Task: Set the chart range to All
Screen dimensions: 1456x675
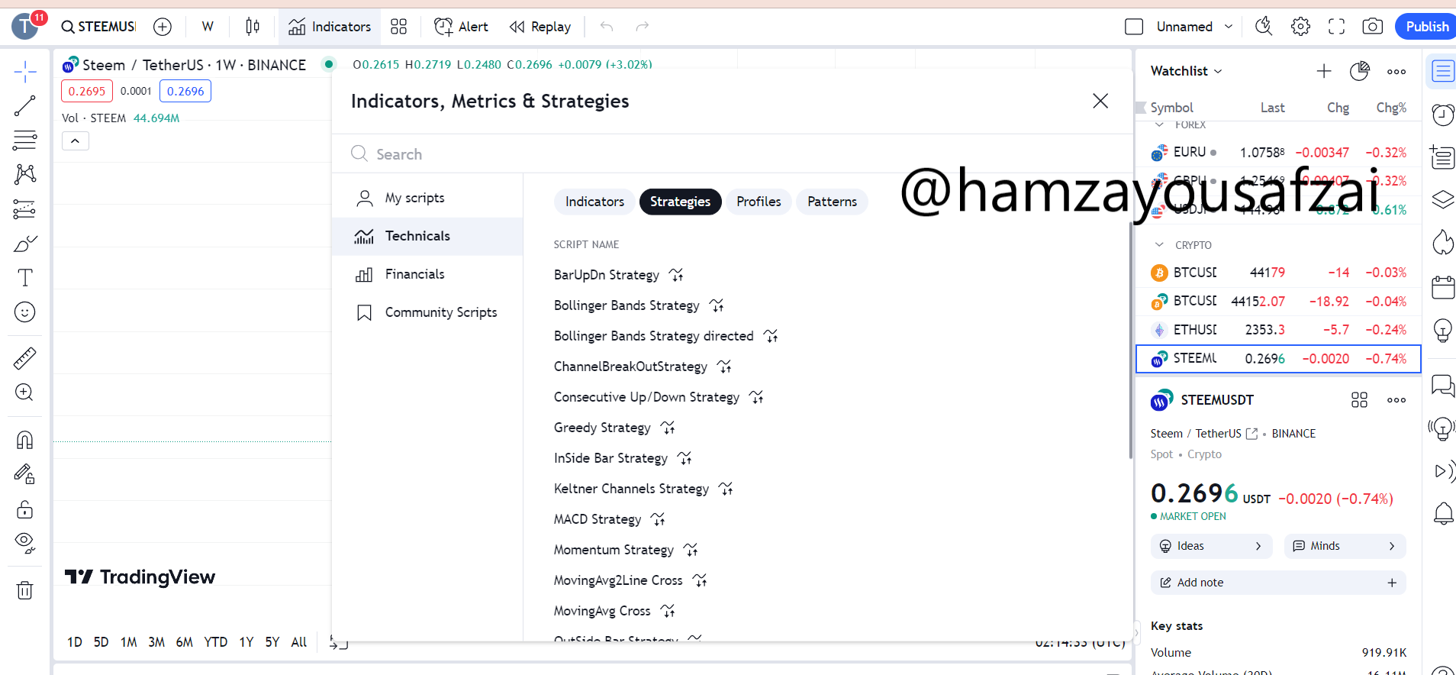Action: tap(299, 642)
